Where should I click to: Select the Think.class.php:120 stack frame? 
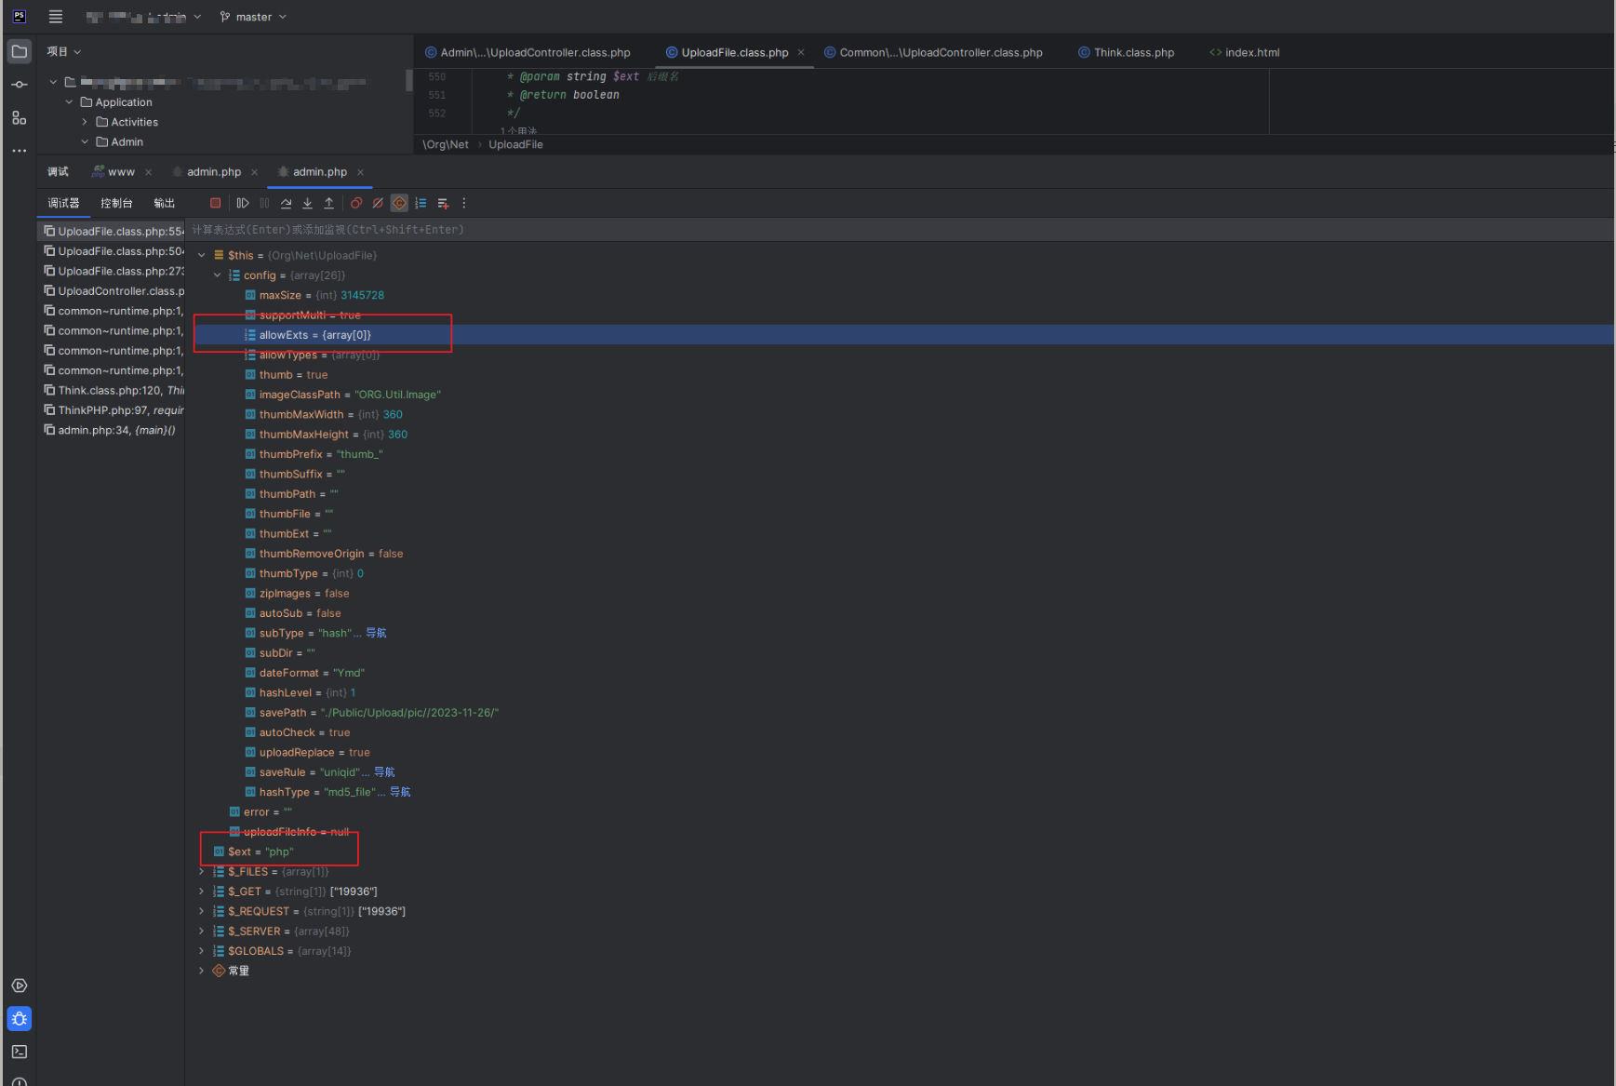point(113,390)
